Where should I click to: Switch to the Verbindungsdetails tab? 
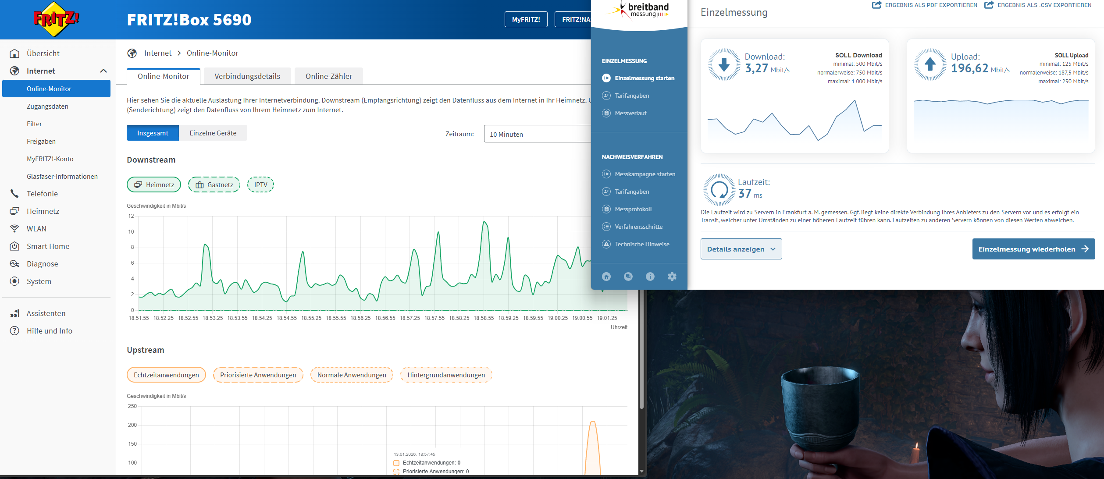(x=247, y=76)
